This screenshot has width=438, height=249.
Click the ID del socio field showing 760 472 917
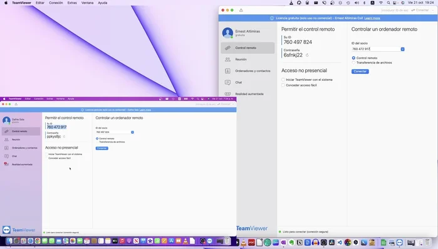point(376,49)
